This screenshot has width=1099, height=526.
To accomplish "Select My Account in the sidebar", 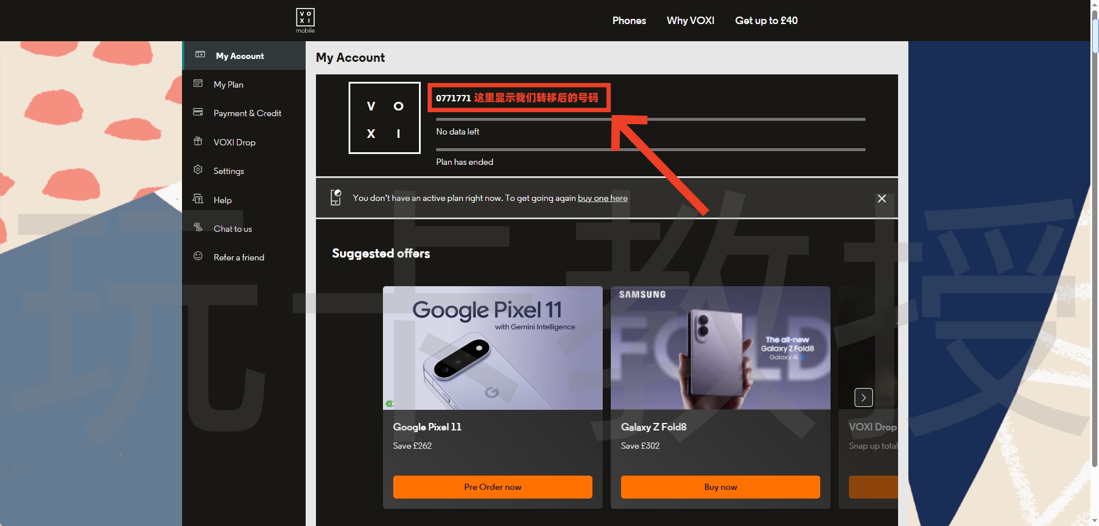I will point(244,56).
